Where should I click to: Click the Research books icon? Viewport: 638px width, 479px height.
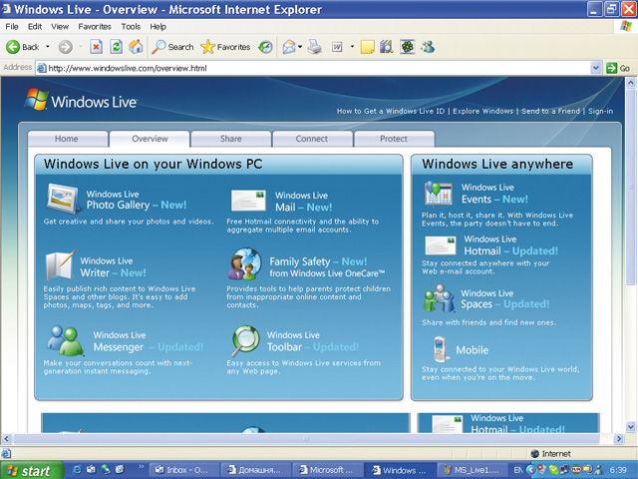tap(386, 47)
